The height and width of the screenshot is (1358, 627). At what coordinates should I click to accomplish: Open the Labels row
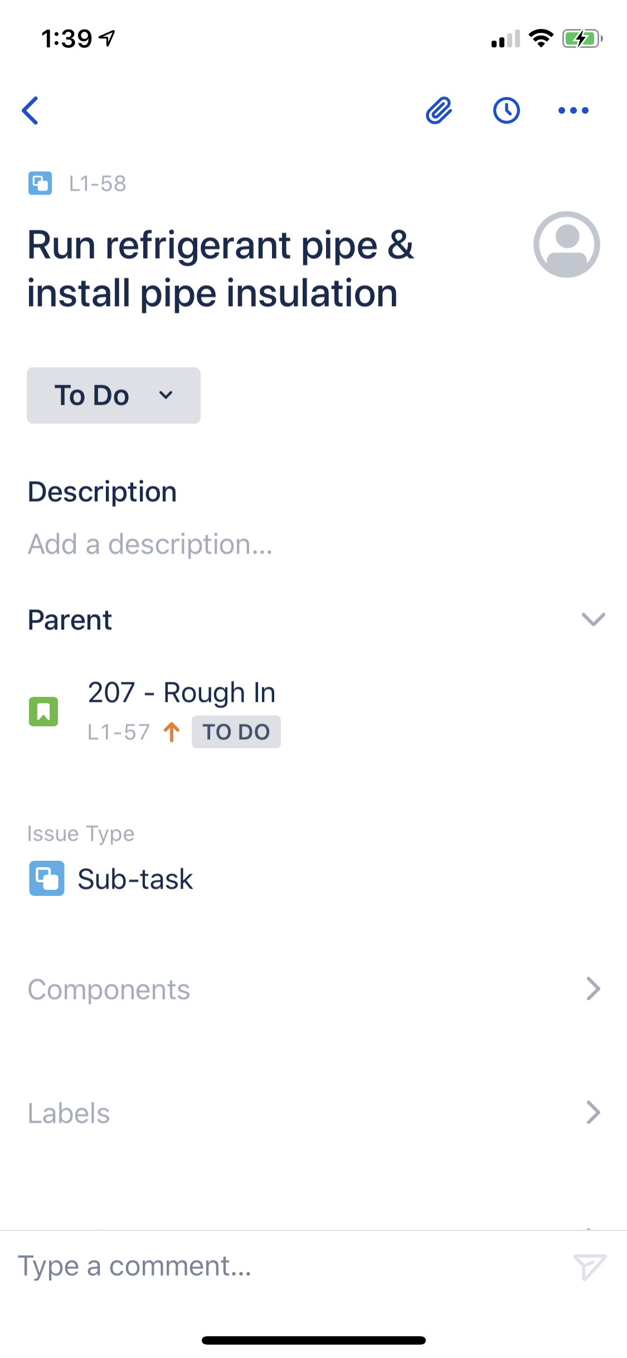(x=313, y=1113)
